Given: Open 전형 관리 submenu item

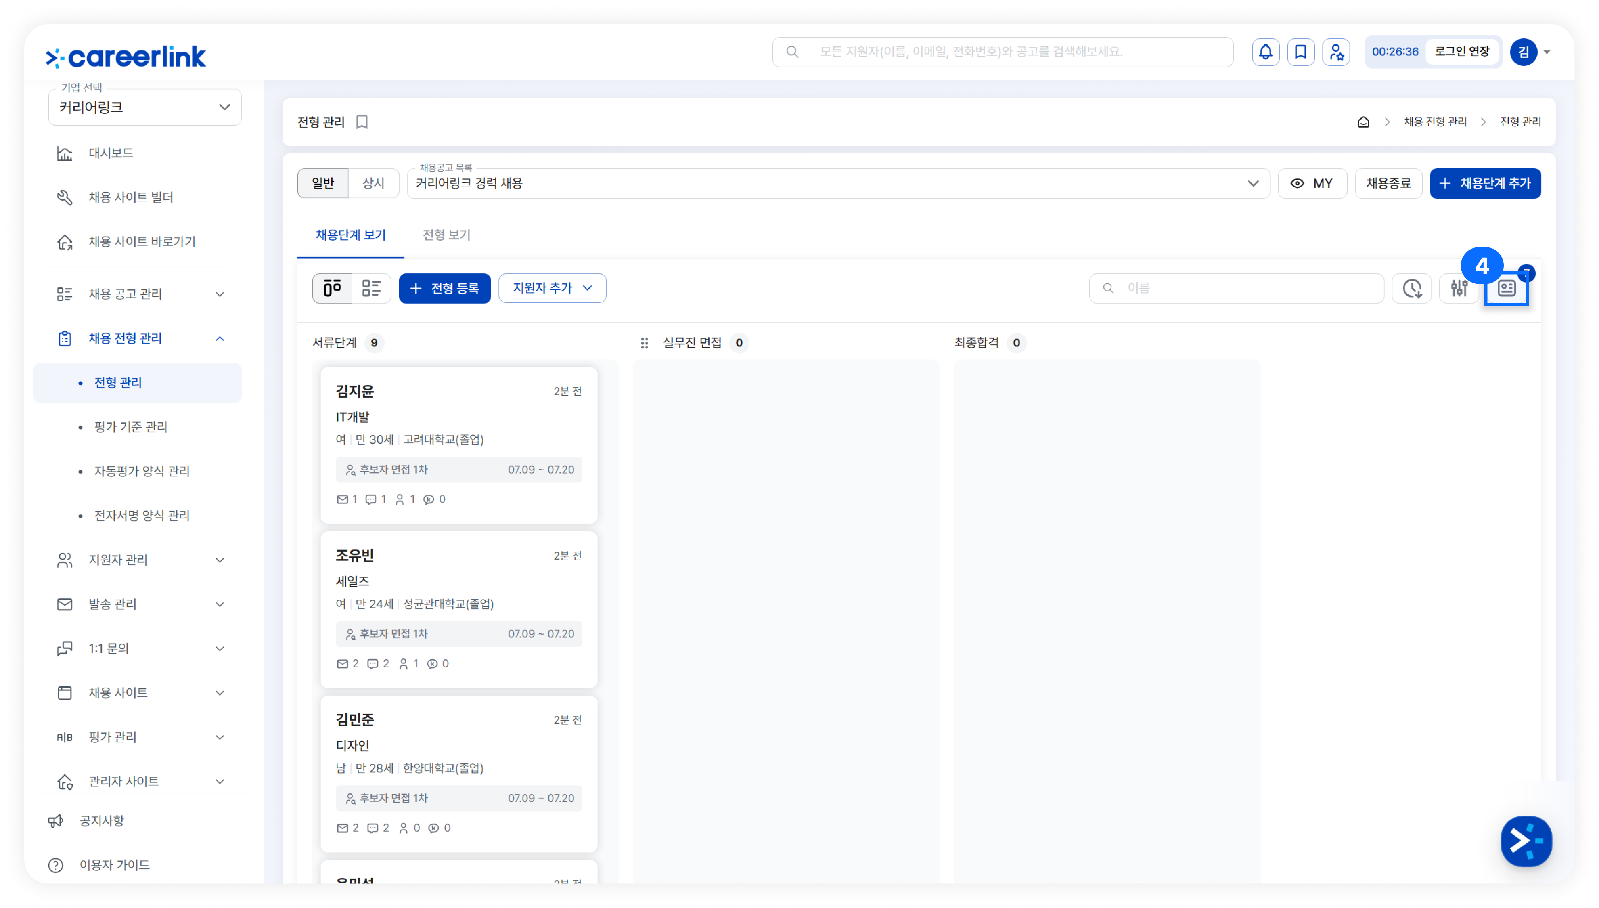Looking at the screenshot, I should click(138, 383).
